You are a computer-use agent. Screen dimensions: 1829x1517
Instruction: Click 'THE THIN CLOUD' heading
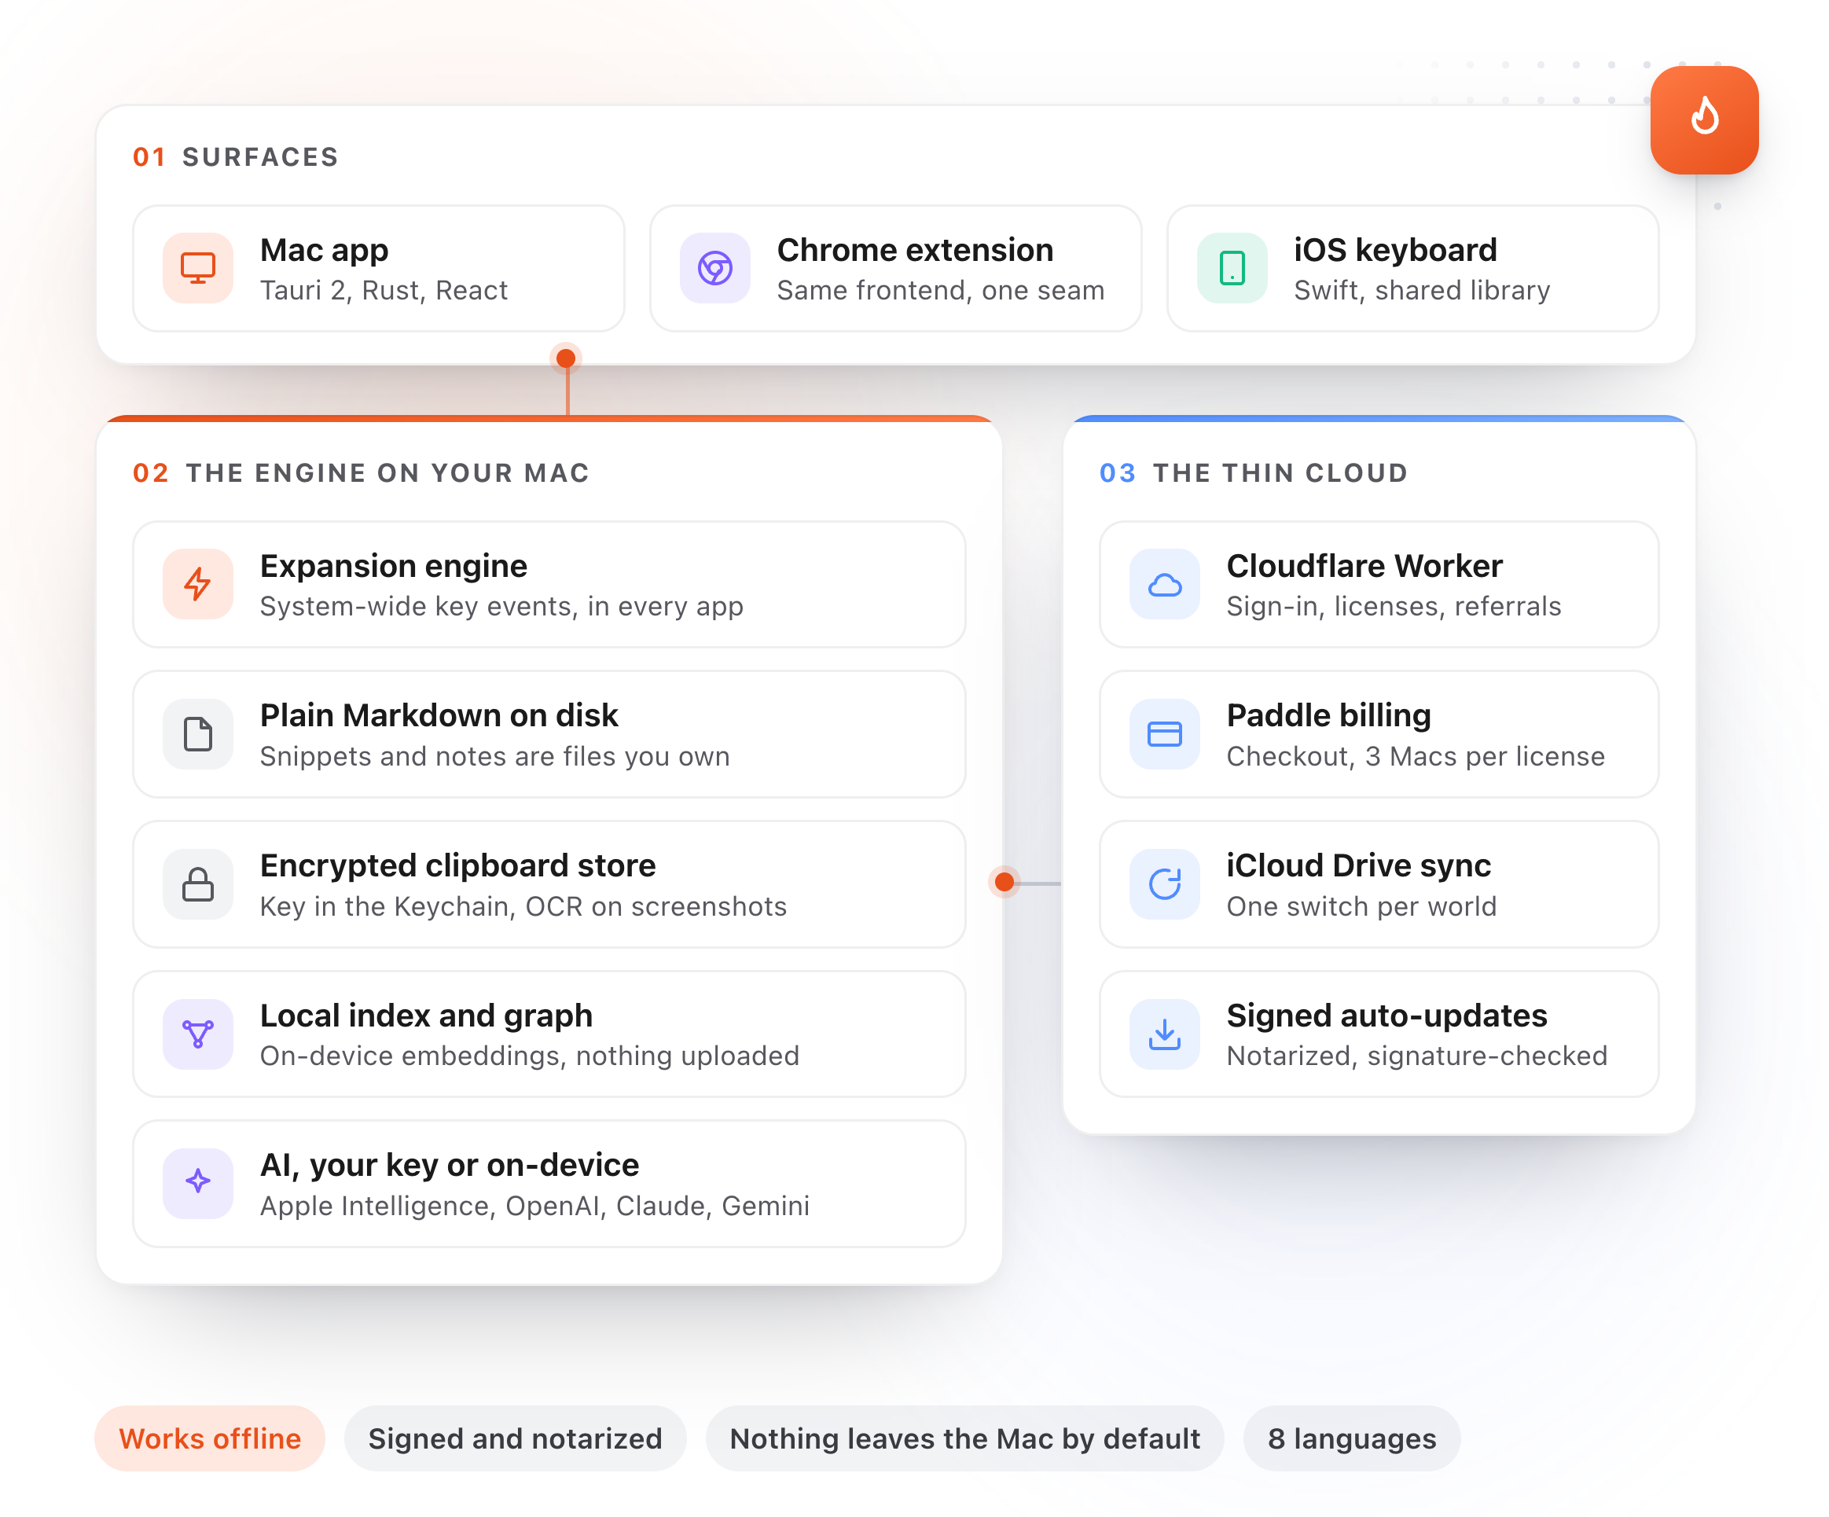(1280, 473)
